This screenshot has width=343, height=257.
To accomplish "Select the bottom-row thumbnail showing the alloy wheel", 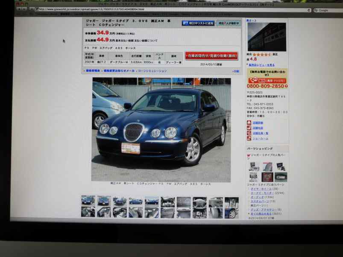I will (232, 213).
